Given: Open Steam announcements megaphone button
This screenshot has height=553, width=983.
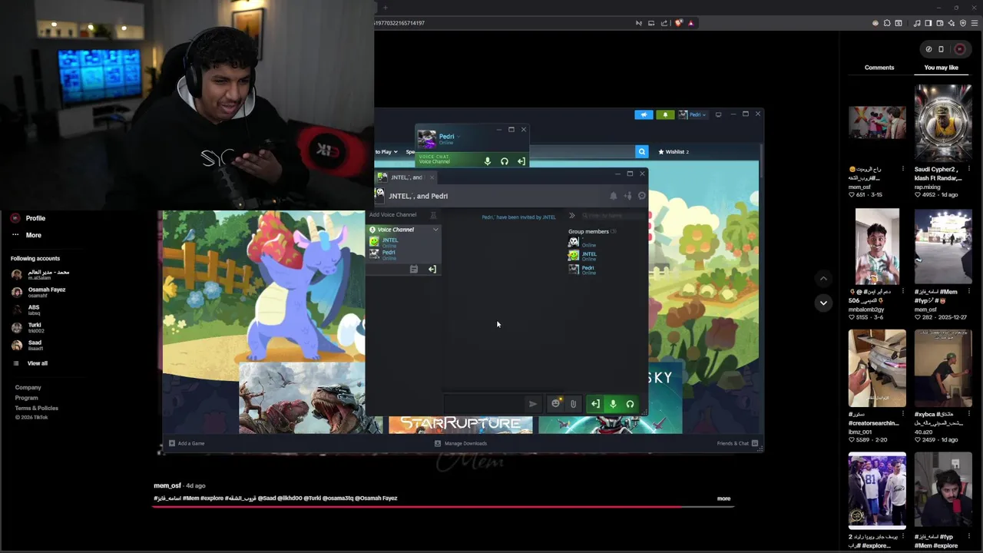Looking at the screenshot, I should (644, 114).
